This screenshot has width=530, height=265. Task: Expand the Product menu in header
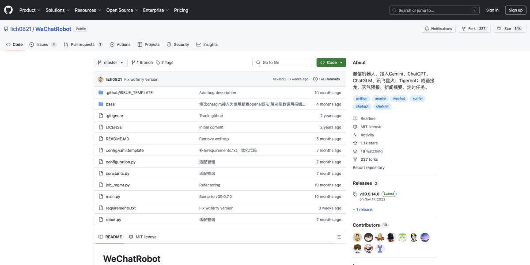click(30, 10)
